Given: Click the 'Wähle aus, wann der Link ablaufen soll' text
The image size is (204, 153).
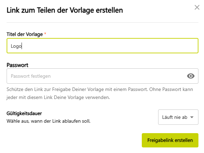Looking at the screenshot, I should (x=48, y=121).
